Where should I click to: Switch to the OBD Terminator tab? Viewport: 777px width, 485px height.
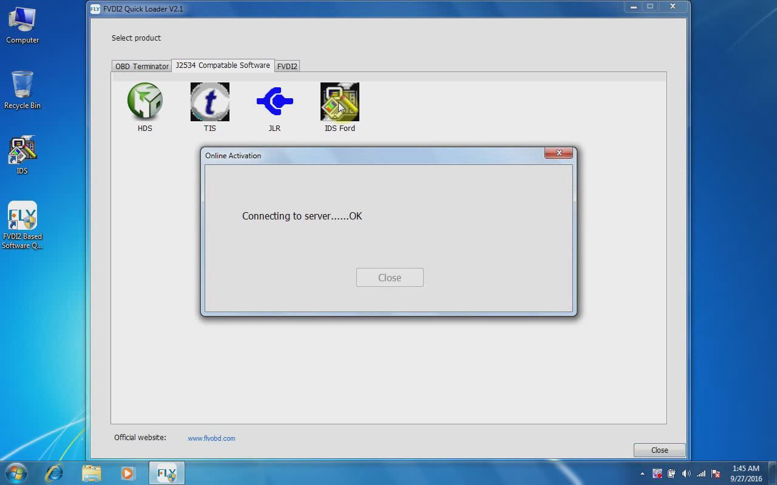[x=142, y=66]
